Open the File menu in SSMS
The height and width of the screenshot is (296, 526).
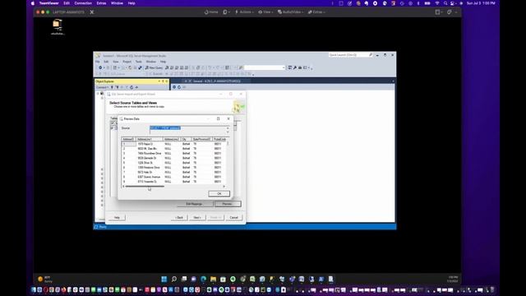(x=97, y=62)
